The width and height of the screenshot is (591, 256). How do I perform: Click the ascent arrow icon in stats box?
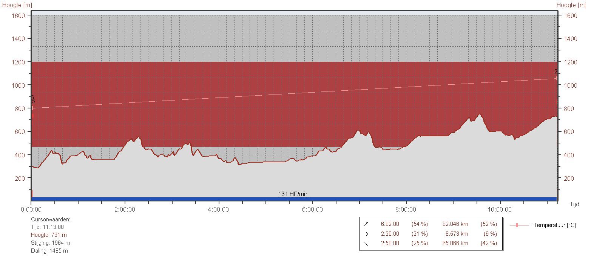pyautogui.click(x=365, y=224)
